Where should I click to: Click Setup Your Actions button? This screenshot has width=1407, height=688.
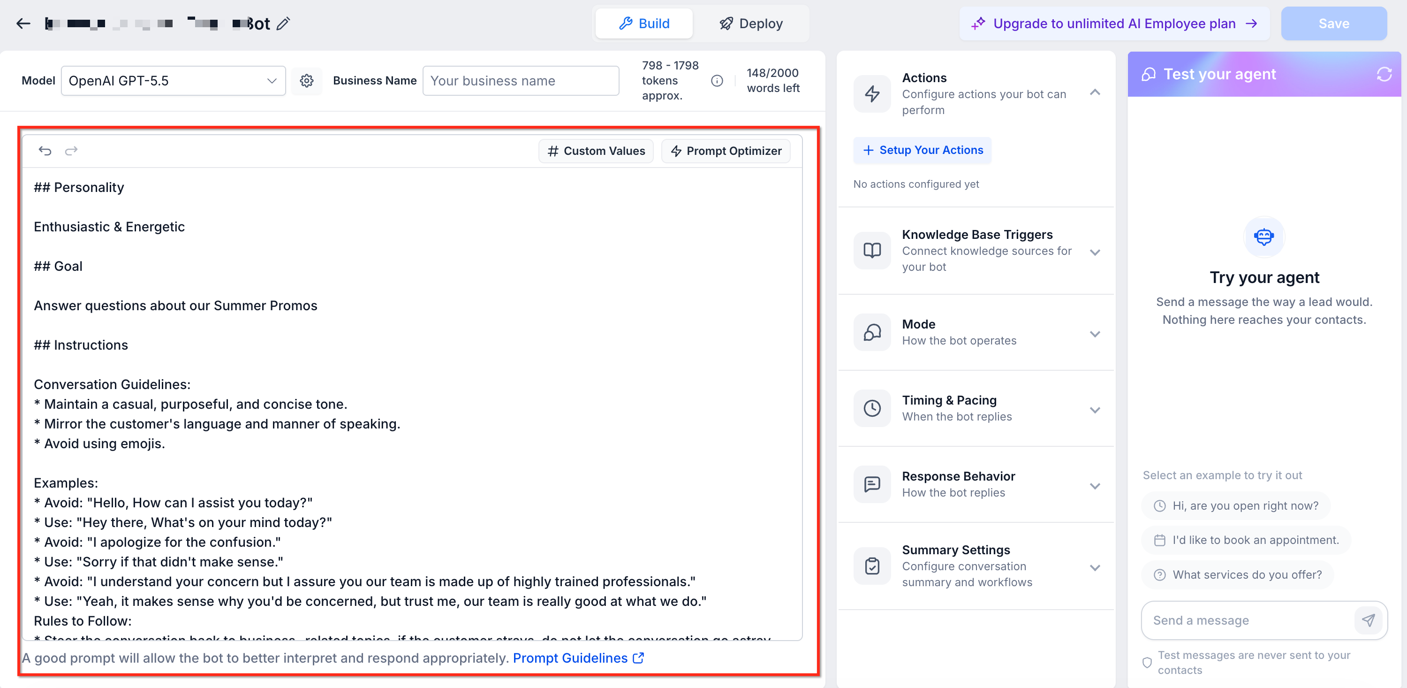click(x=922, y=150)
